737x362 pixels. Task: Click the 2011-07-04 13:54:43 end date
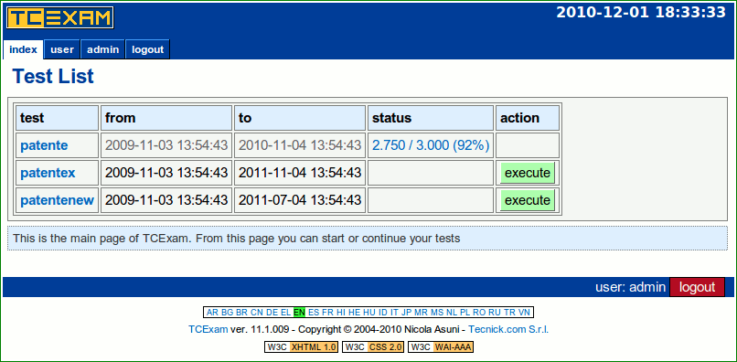[x=300, y=200]
